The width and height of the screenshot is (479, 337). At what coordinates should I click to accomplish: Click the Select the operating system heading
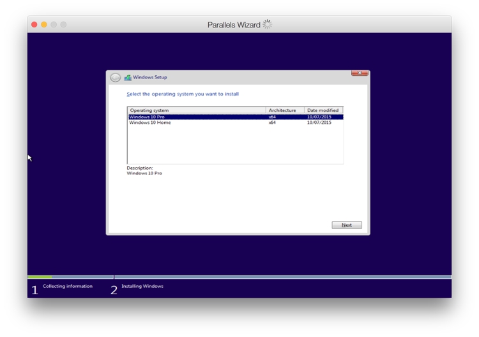pyautogui.click(x=183, y=94)
